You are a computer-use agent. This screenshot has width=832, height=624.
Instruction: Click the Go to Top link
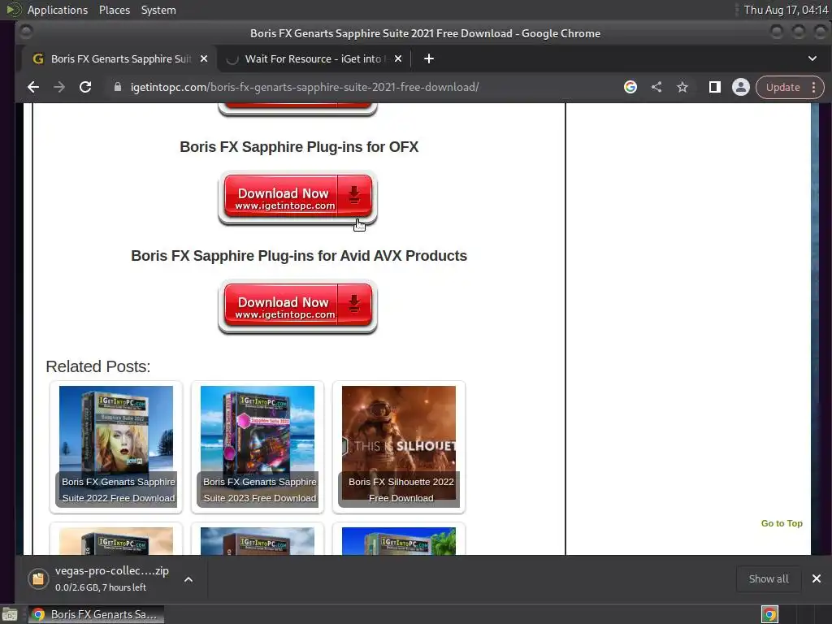[782, 523]
